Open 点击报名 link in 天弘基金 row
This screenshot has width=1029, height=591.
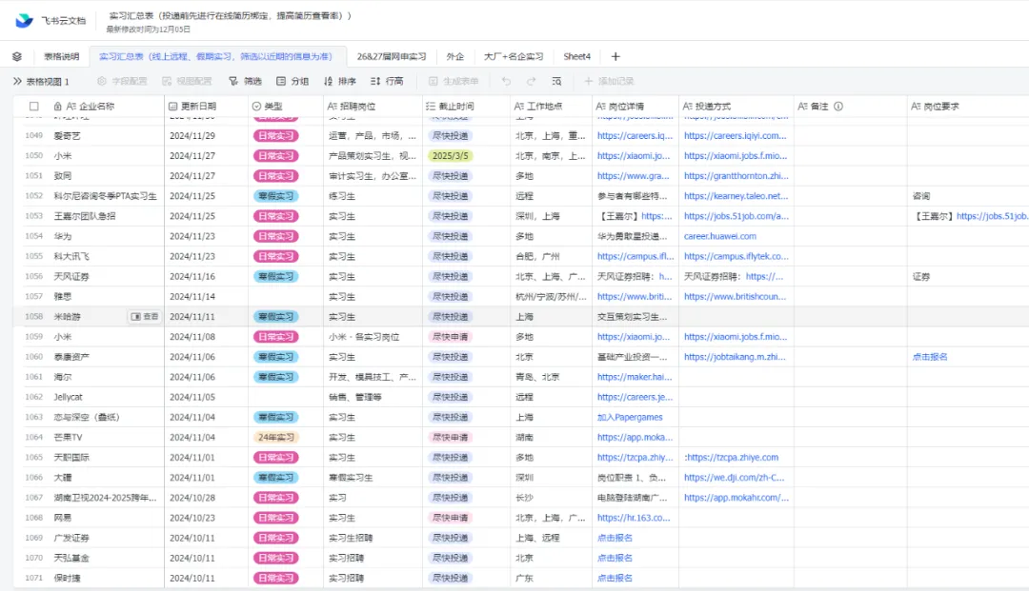pos(615,558)
